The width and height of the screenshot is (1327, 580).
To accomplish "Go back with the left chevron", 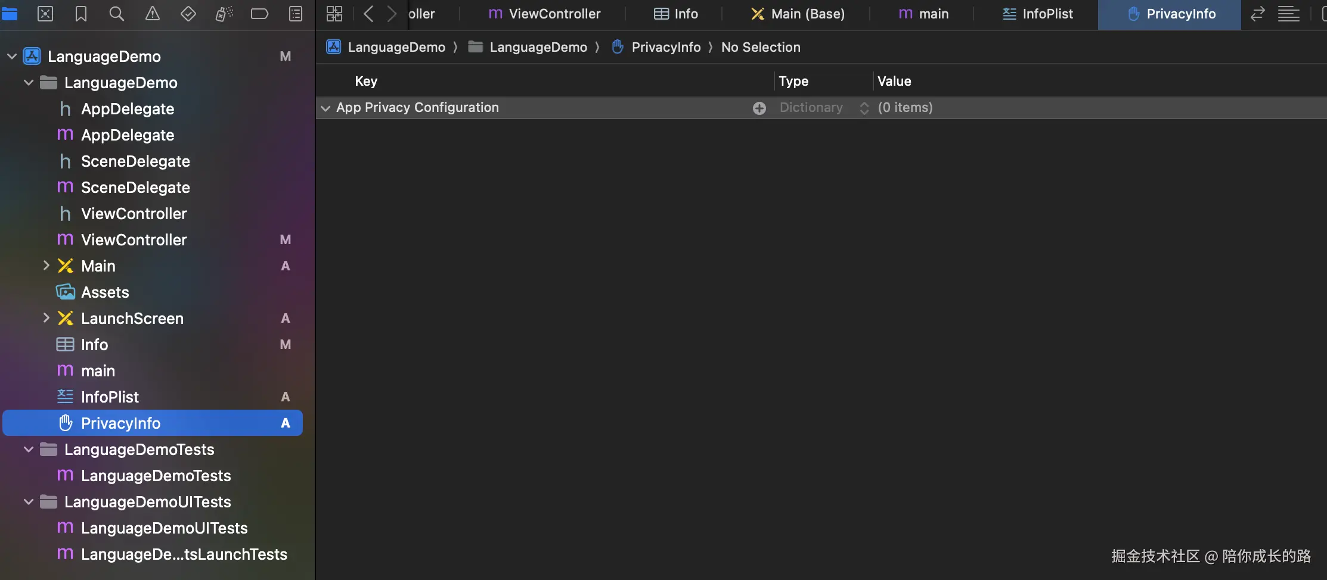I will [x=368, y=14].
